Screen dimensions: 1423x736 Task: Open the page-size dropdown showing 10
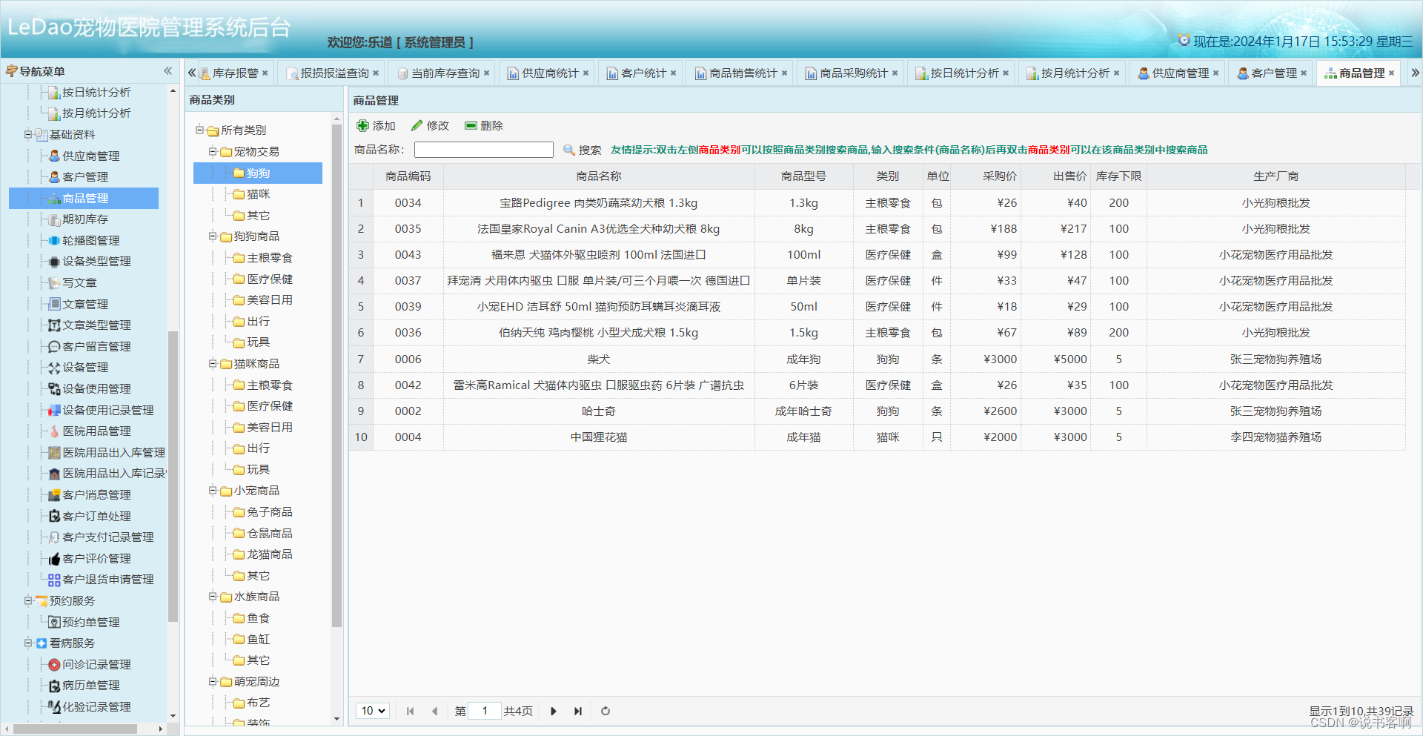pos(373,711)
